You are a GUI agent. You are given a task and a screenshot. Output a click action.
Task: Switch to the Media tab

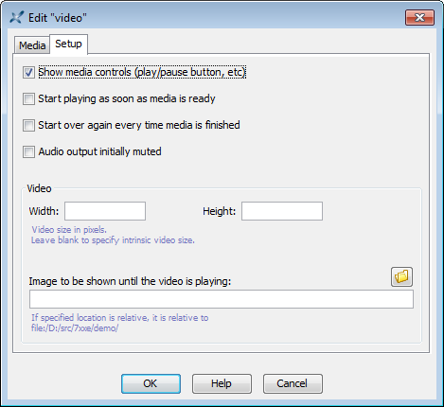32,45
